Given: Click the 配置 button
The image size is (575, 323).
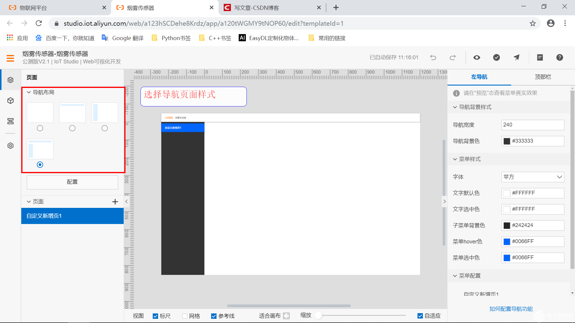Looking at the screenshot, I should point(72,182).
